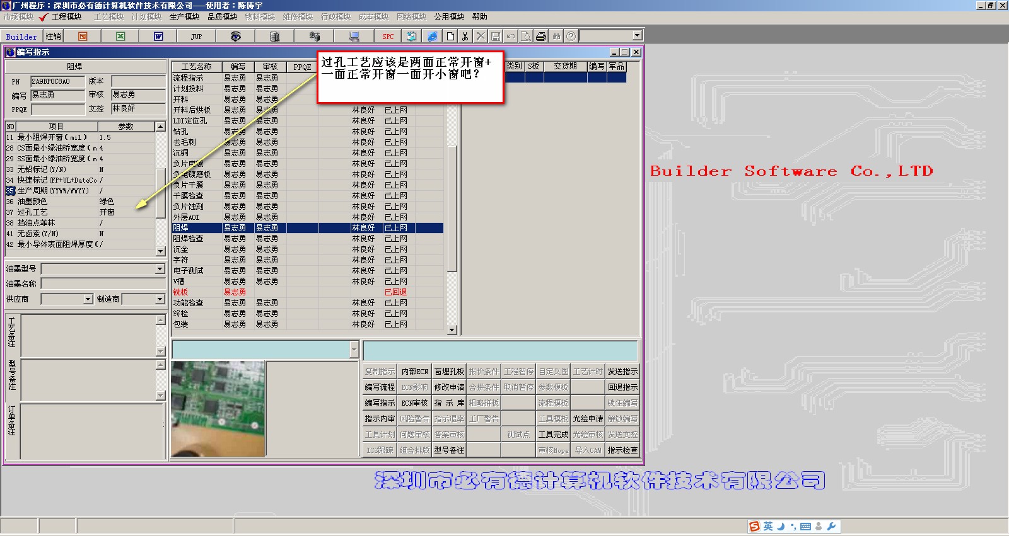
Task: Click the 盲埋孔板 button
Action: pos(449,372)
